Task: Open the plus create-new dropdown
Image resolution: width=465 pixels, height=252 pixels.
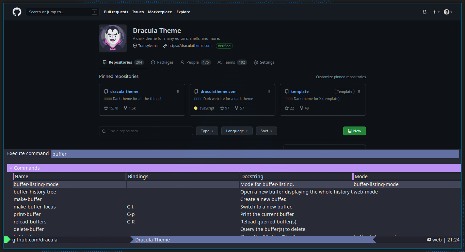Action: tap(436, 12)
